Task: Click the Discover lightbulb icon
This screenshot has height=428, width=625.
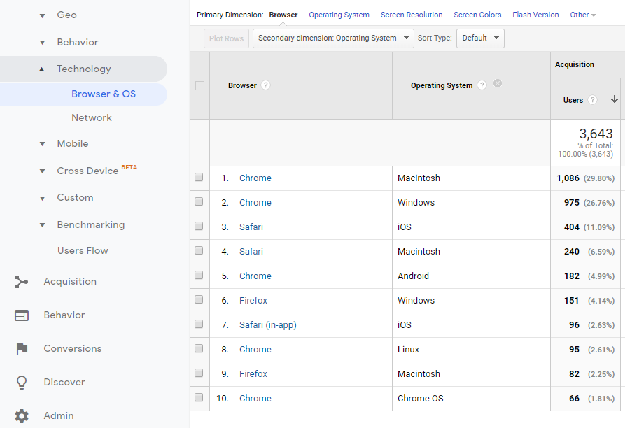Action: tap(22, 383)
